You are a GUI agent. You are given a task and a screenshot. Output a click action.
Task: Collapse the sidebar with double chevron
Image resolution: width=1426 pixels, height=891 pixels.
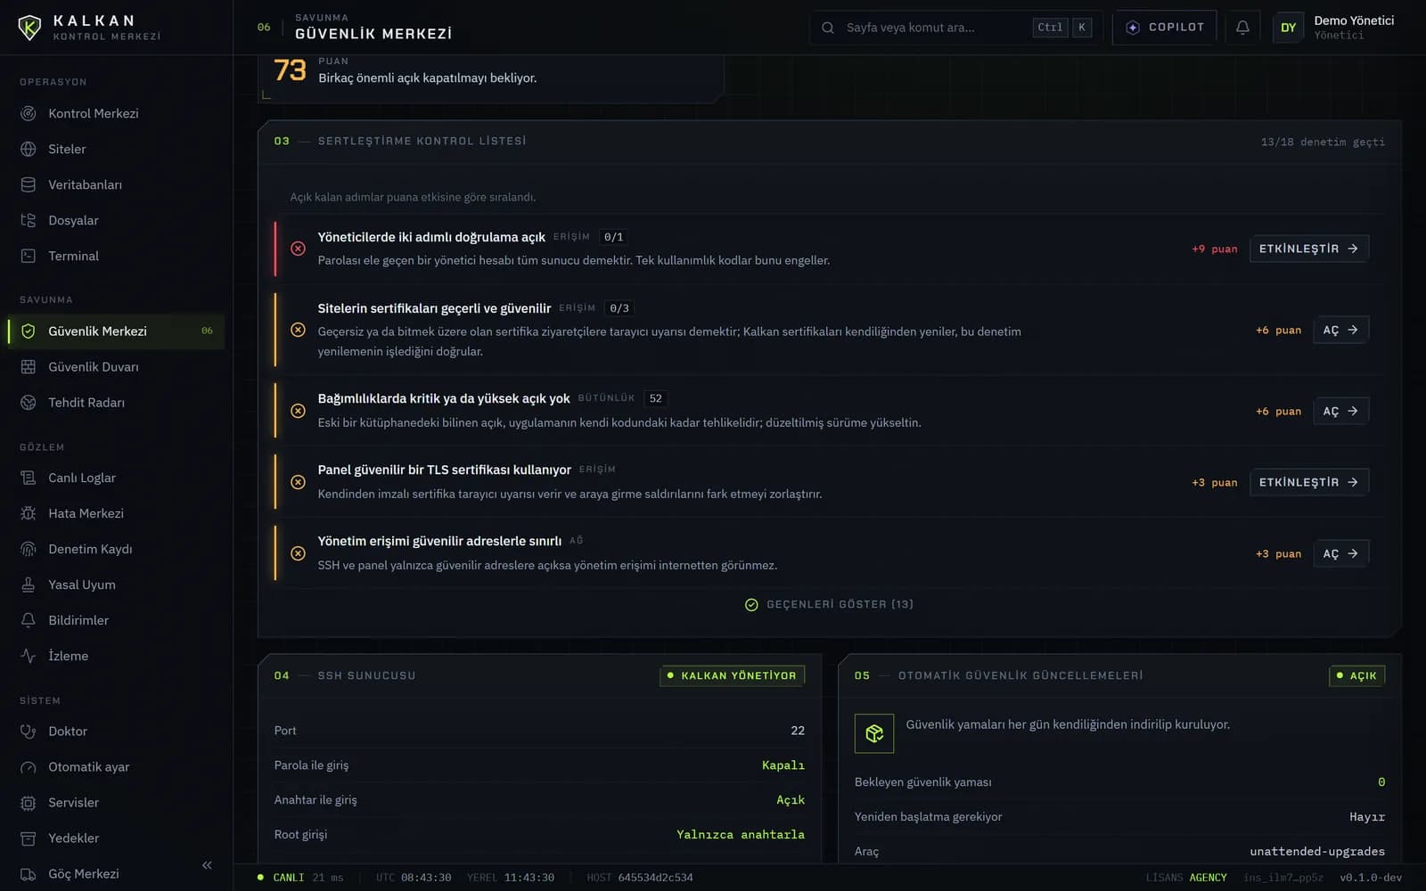[207, 865]
